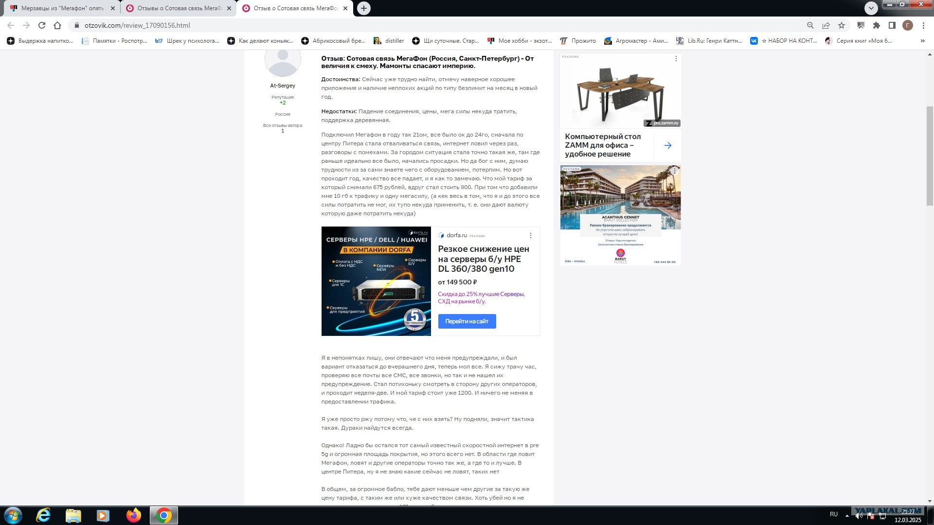Expand the tab search dropdown

[x=871, y=8]
